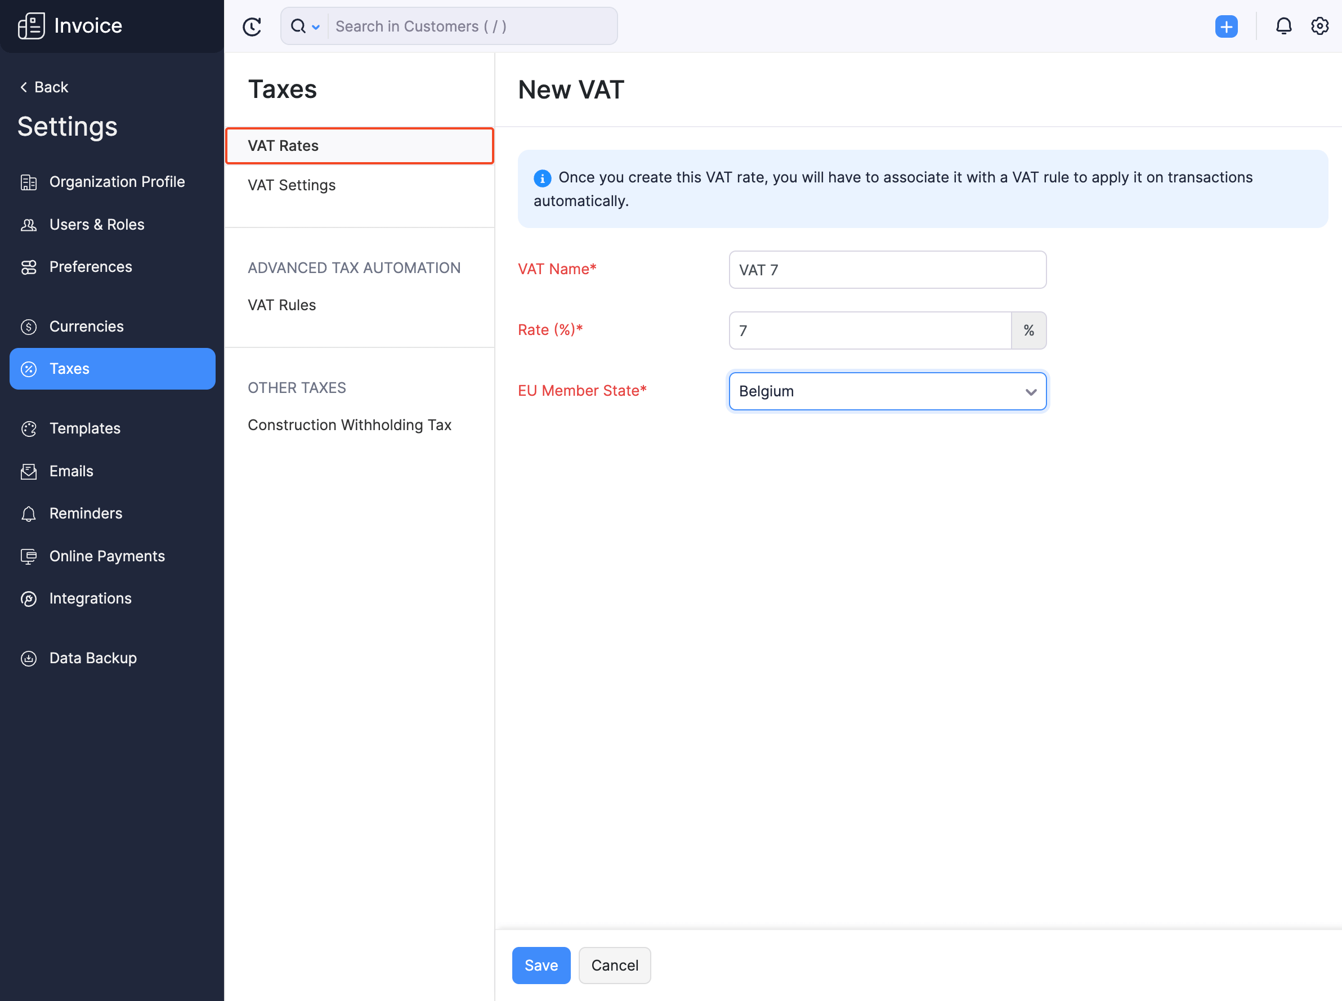Open the Reminders settings icon
Screen dimensions: 1342x1001
29,513
